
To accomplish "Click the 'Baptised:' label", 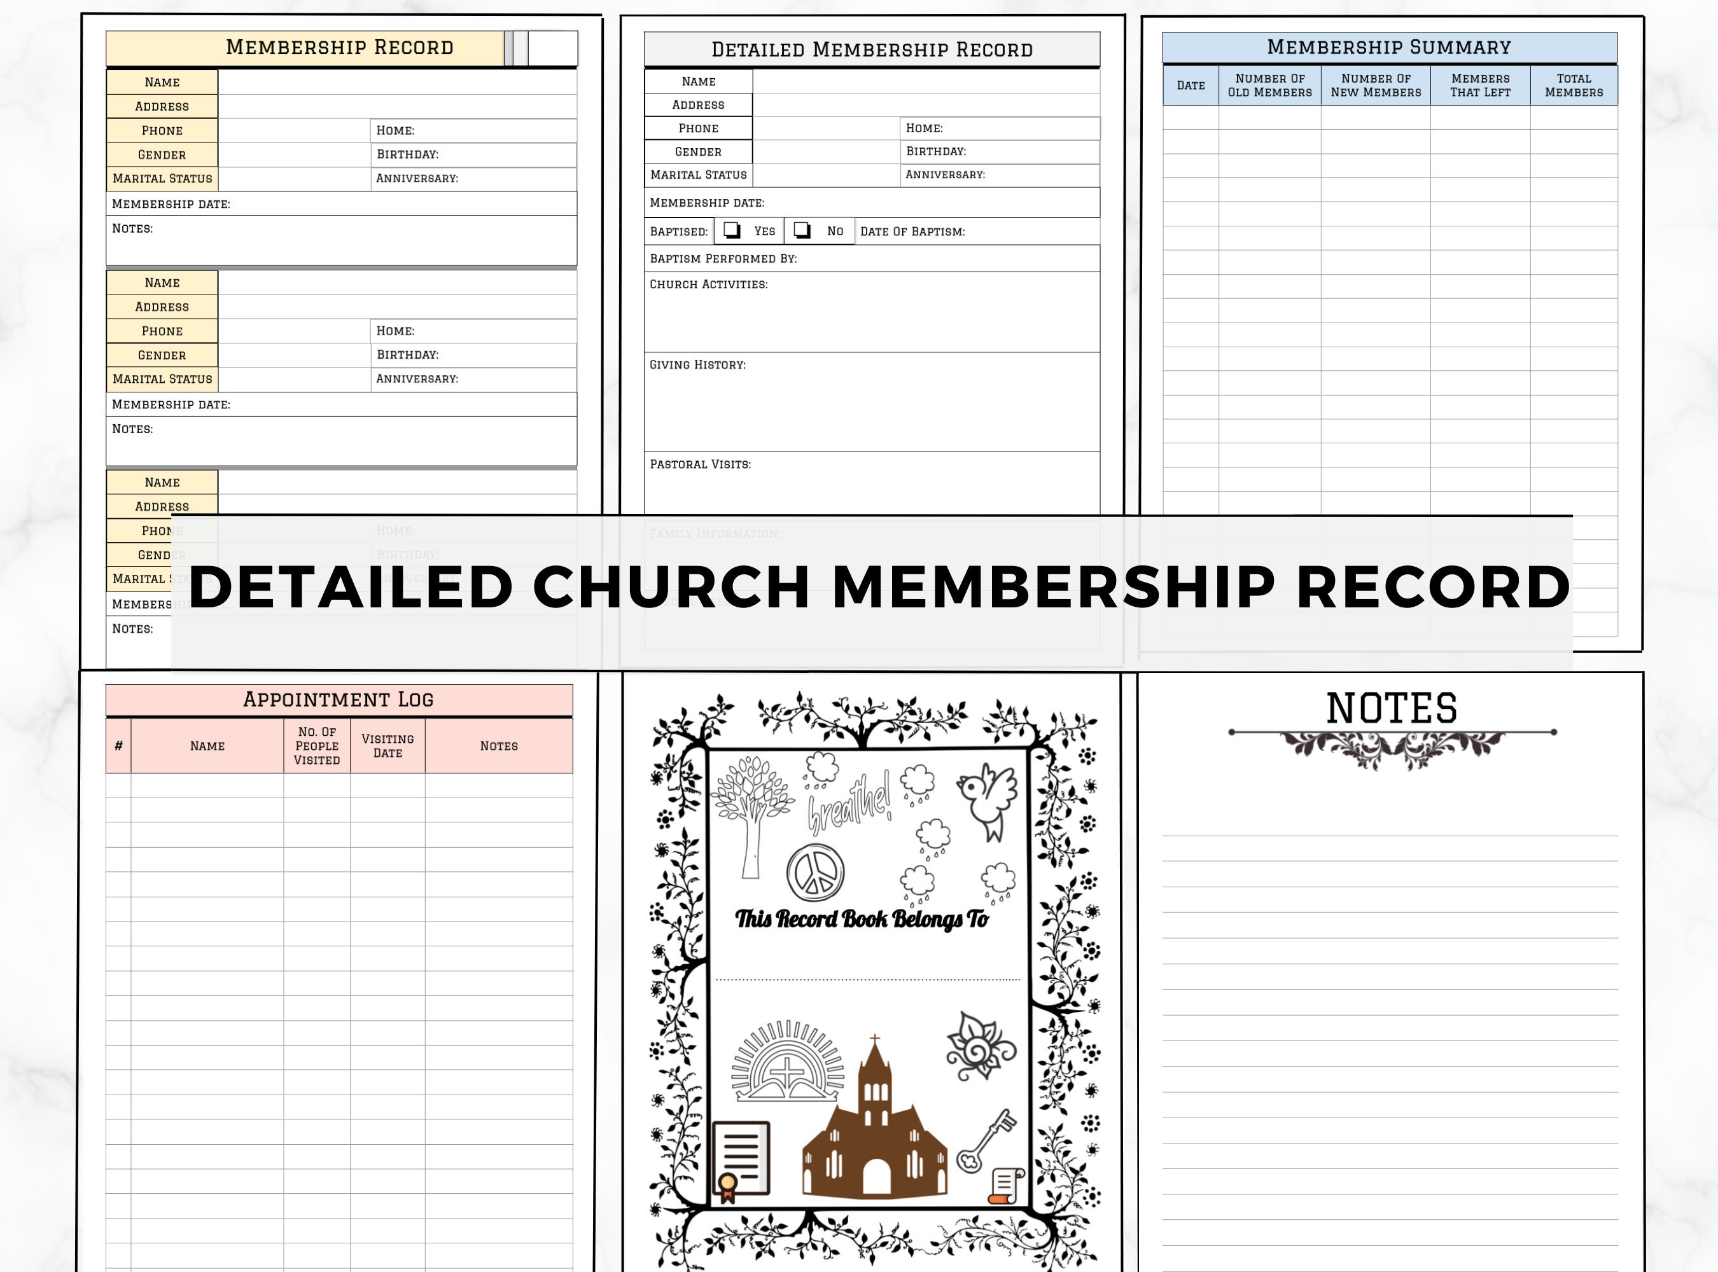I will coord(679,232).
